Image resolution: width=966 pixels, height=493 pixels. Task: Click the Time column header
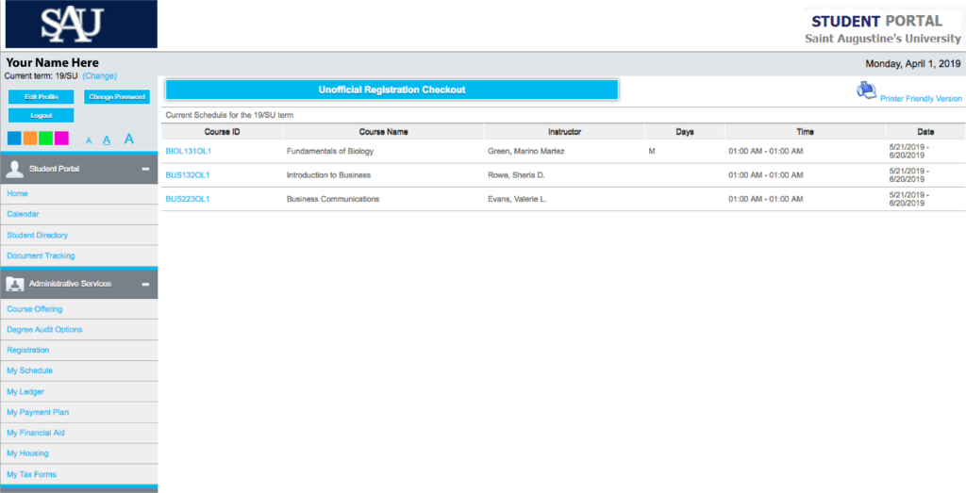[805, 132]
